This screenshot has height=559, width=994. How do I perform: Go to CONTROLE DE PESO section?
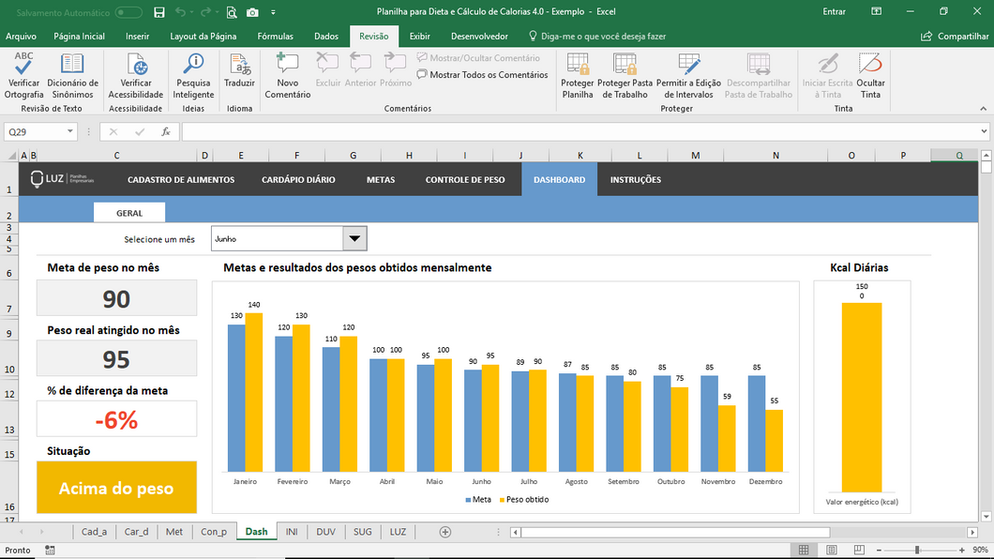click(464, 180)
